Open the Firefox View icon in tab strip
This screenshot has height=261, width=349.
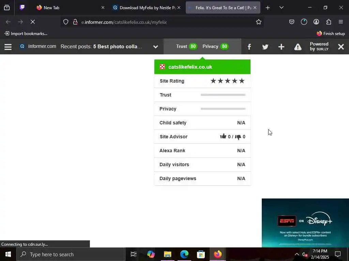pyautogui.click(x=7, y=8)
